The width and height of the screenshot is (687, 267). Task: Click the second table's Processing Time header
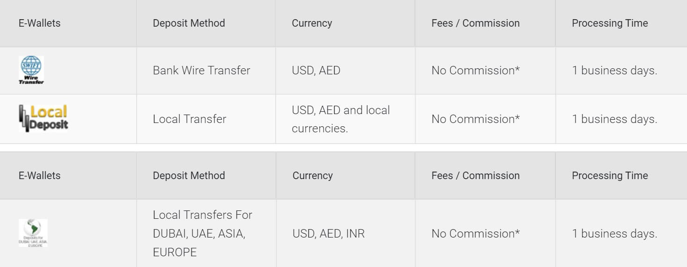(x=610, y=175)
